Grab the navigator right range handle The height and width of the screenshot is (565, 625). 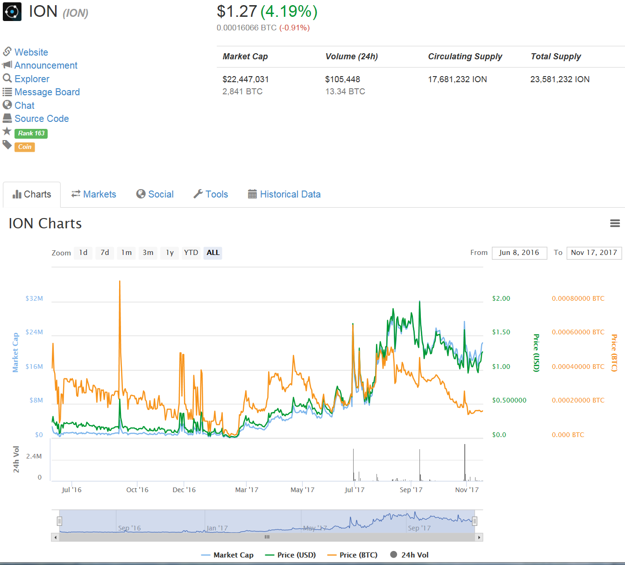tap(475, 521)
